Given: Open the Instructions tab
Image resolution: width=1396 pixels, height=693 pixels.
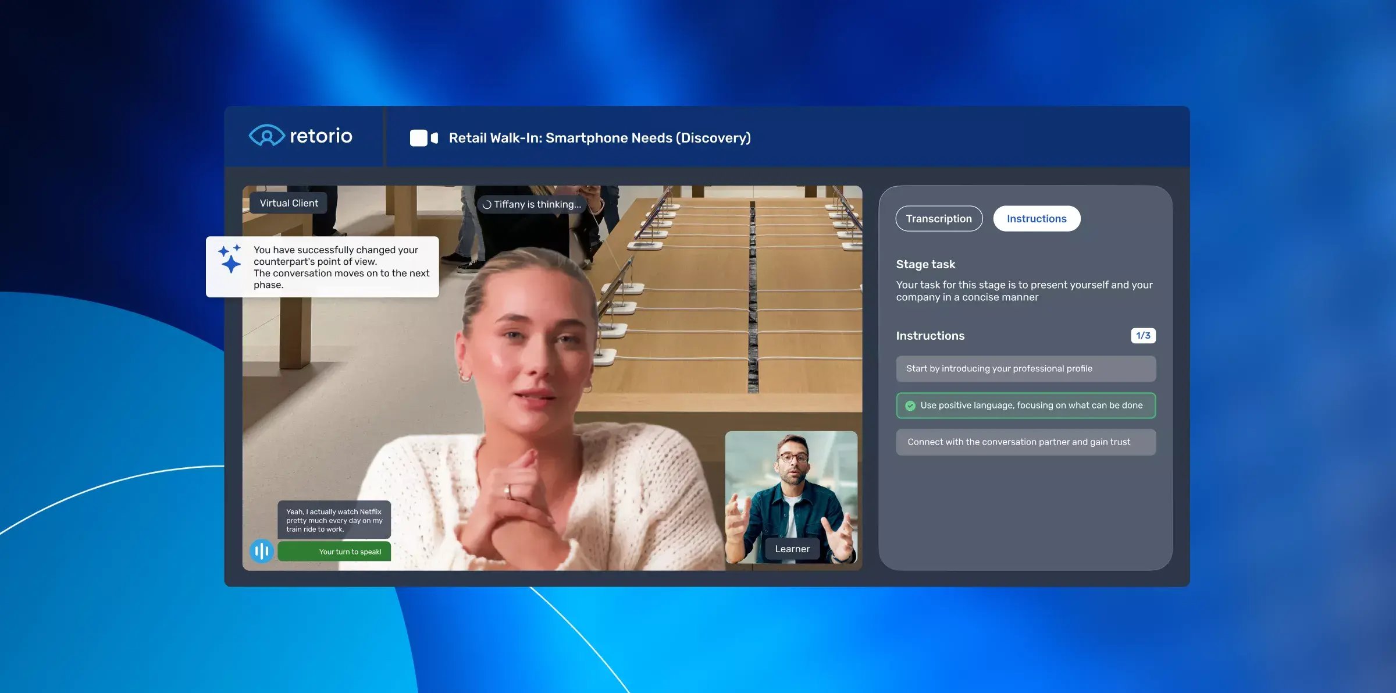Looking at the screenshot, I should tap(1037, 218).
